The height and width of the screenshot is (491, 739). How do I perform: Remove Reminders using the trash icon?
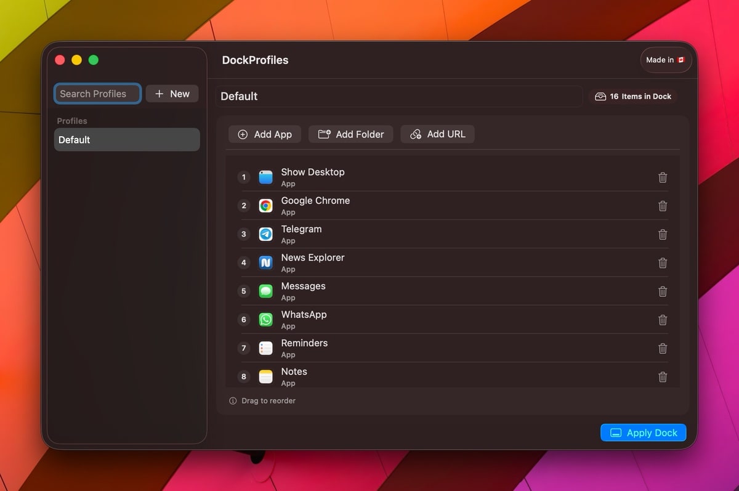(663, 349)
